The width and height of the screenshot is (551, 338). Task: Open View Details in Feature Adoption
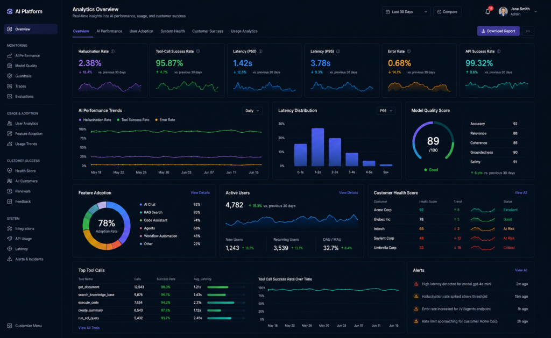pyautogui.click(x=200, y=193)
